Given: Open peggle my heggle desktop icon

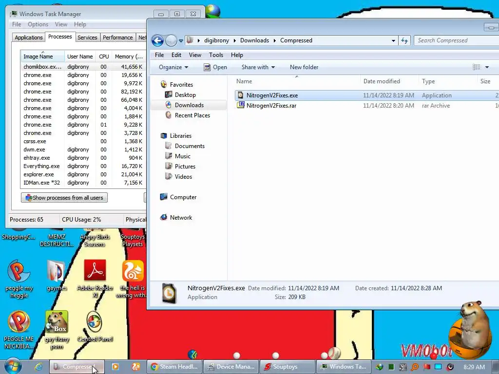Looking at the screenshot, I should point(19,279).
